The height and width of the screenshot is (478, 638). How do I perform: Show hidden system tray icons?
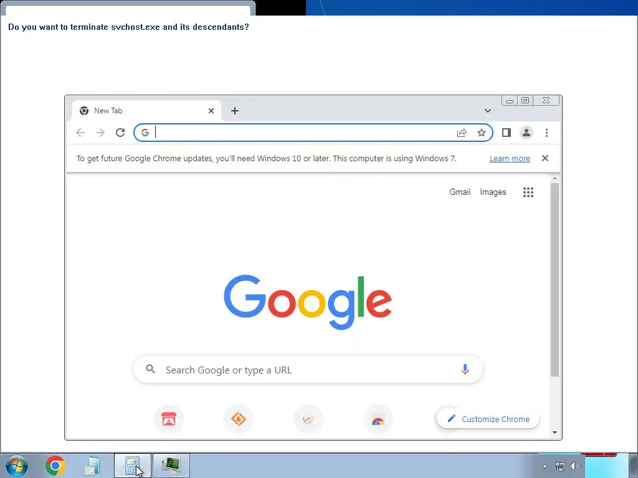[x=545, y=466]
